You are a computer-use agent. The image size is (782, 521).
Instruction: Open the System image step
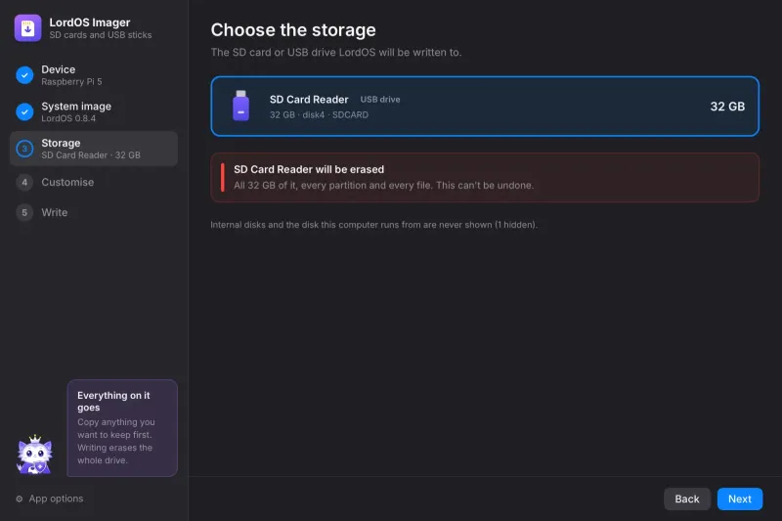(x=94, y=111)
